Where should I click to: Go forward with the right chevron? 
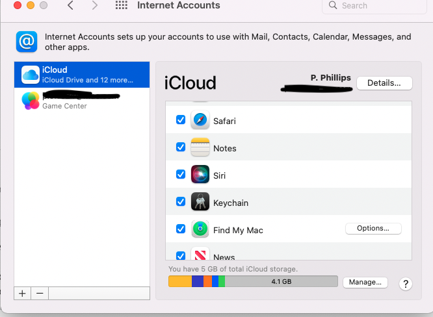(x=94, y=5)
